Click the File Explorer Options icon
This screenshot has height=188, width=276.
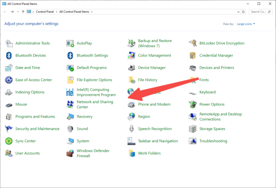[70, 80]
